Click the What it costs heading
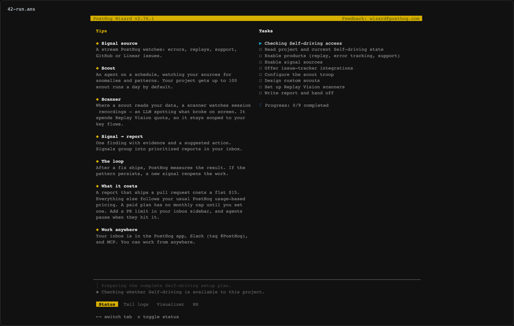 click(x=119, y=186)
